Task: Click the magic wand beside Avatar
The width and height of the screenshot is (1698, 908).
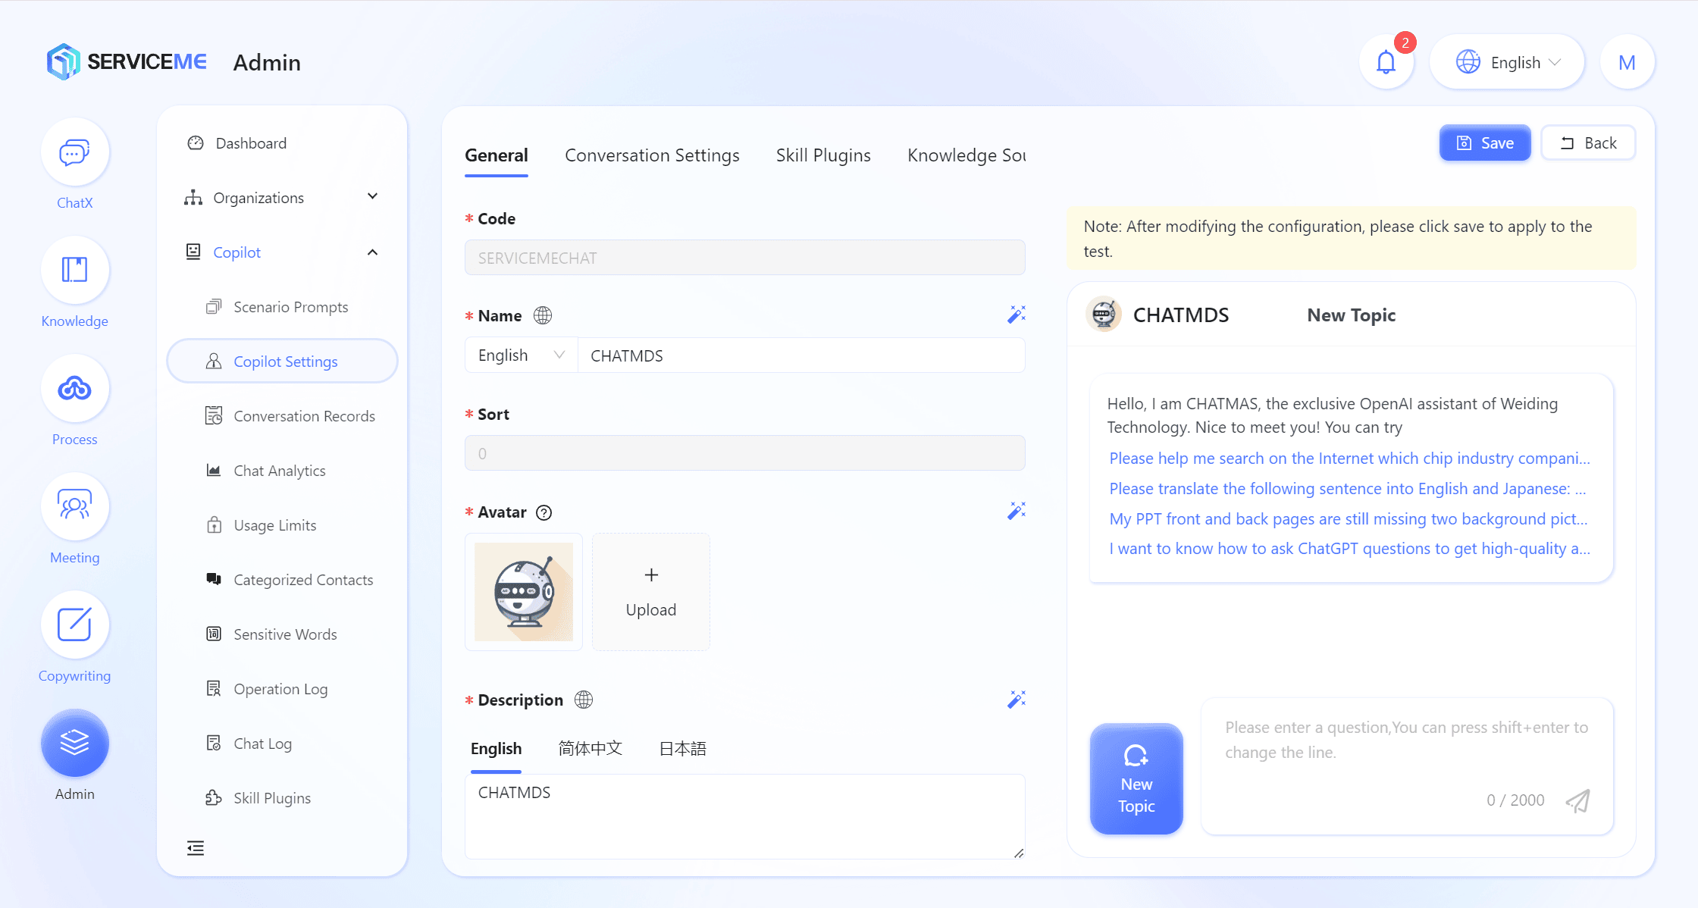Action: click(x=1016, y=511)
